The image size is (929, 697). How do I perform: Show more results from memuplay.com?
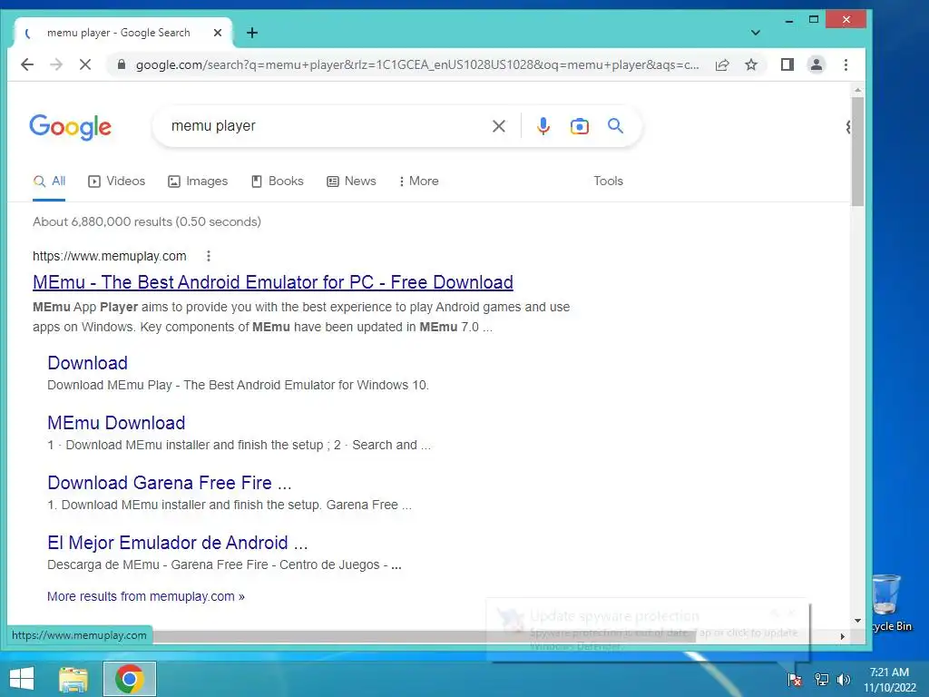[146, 596]
